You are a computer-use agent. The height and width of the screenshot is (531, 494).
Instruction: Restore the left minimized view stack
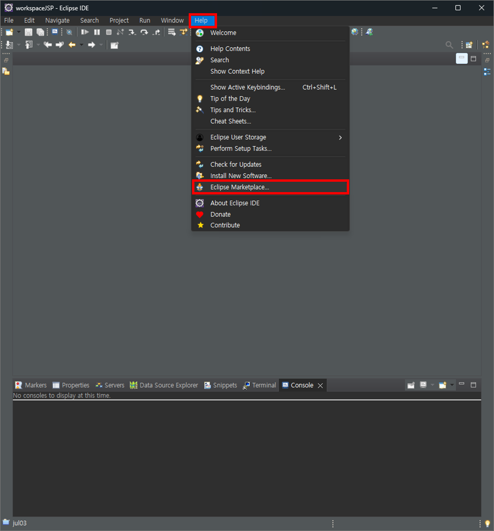pos(6,60)
